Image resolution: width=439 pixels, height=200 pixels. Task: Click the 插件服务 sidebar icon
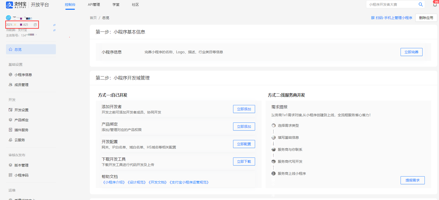(x=10, y=130)
